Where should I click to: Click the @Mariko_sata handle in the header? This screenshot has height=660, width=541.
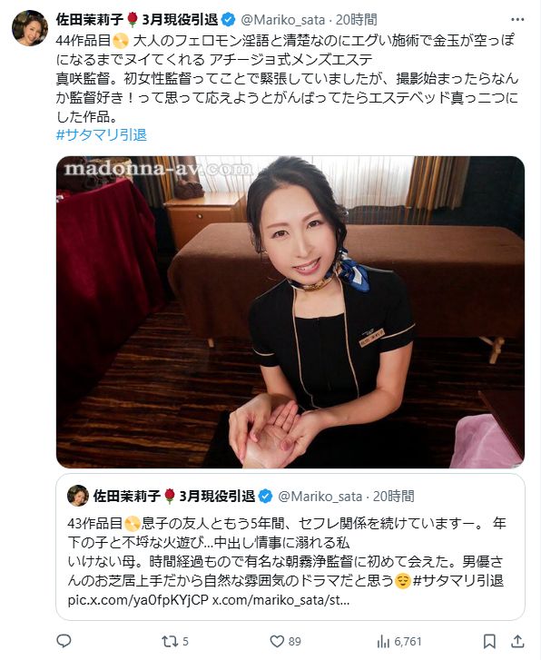point(283,20)
